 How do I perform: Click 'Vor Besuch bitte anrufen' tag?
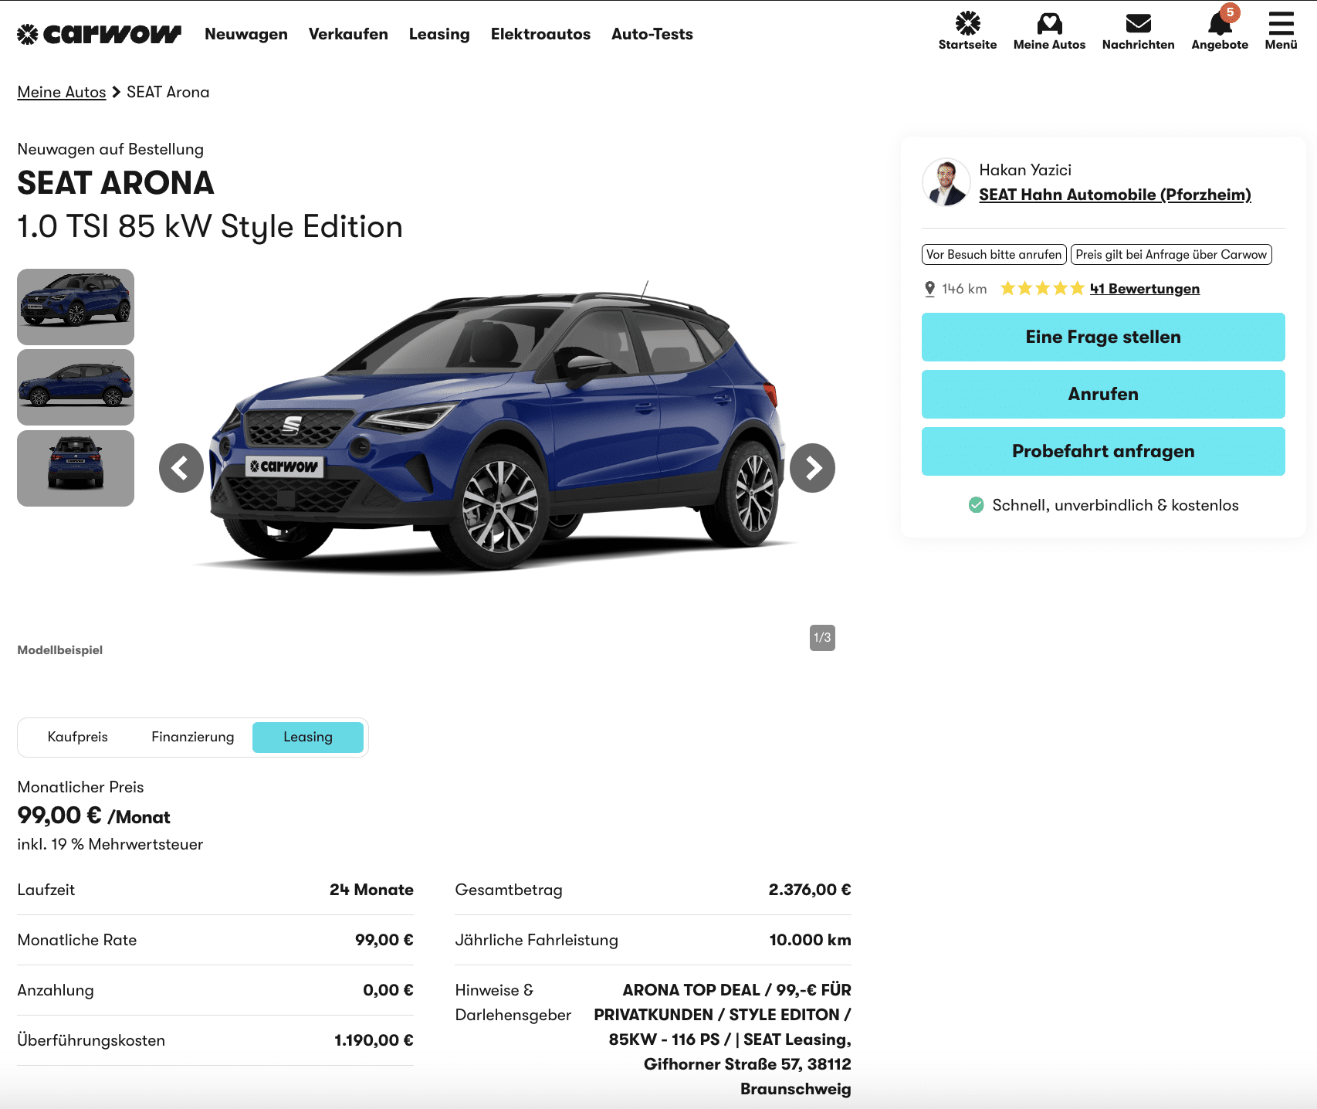tap(994, 255)
